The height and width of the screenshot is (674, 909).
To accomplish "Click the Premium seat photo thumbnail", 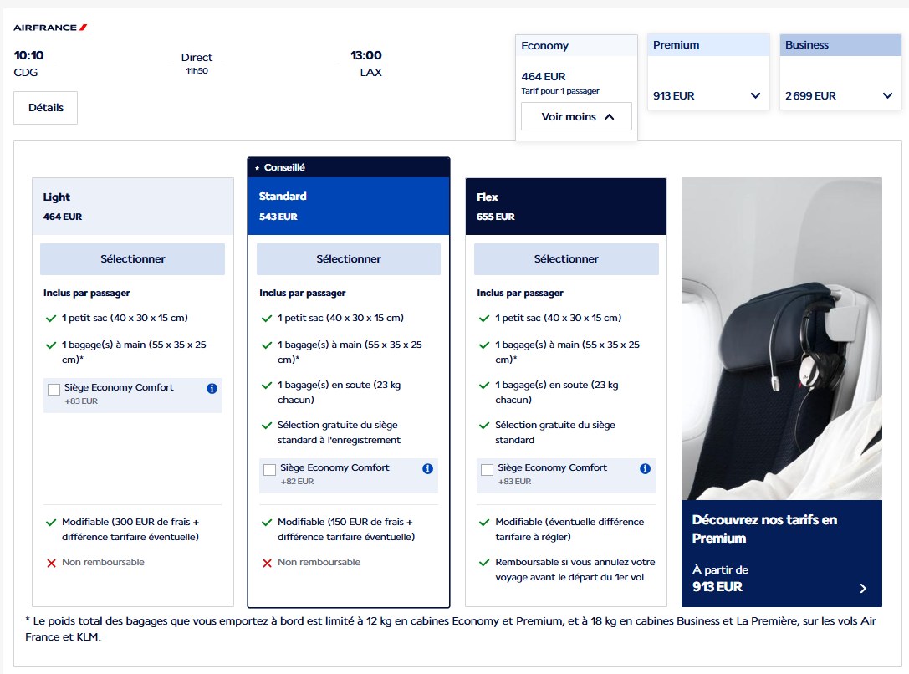I will tap(781, 339).
